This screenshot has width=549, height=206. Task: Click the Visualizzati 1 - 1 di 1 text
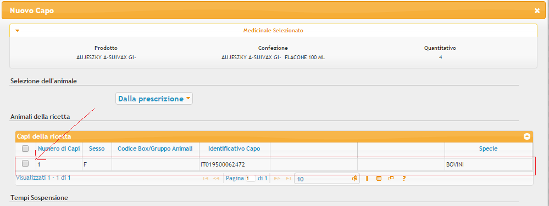click(43, 178)
